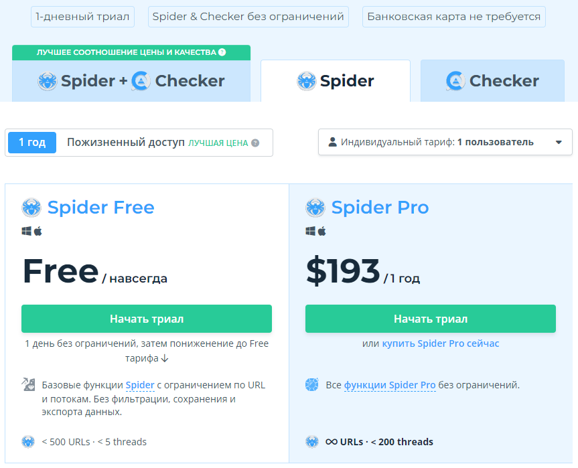Click the help icon next to ЛУЧШАЯ ЦЕНА

pos(255,143)
